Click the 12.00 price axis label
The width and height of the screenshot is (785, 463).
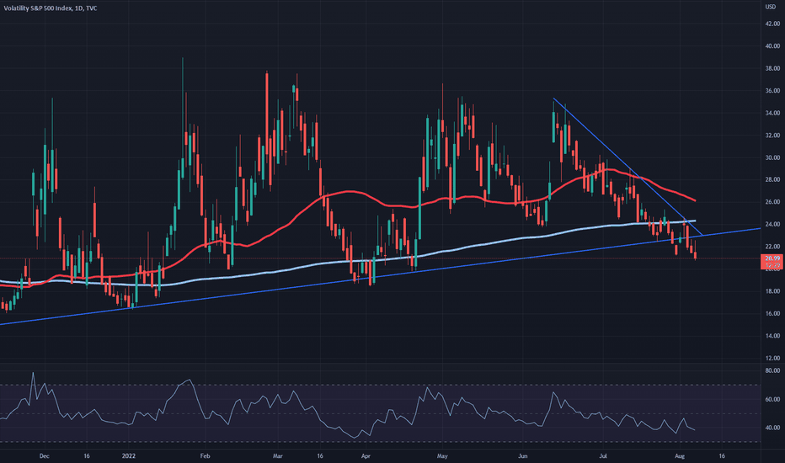[x=772, y=358]
